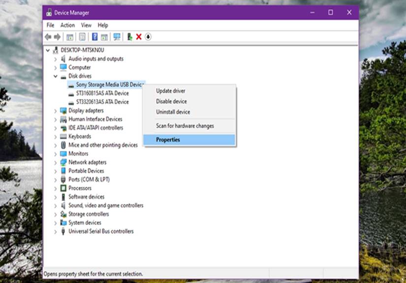This screenshot has width=406, height=283.
Task: Collapse the DESKTOP-MTSKN0U root node
Action: coord(48,50)
